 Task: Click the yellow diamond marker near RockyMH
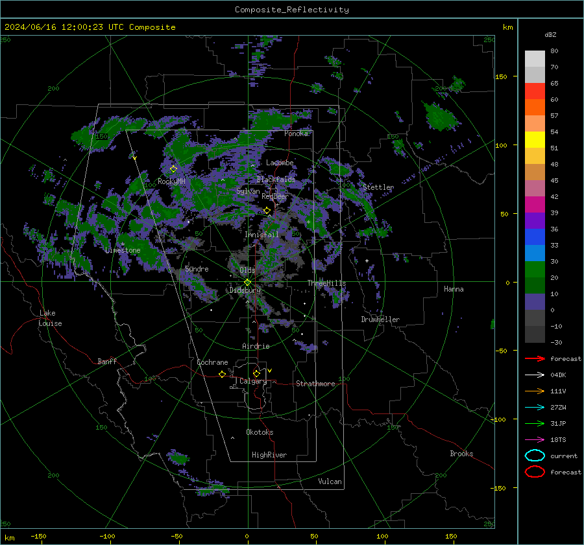click(x=173, y=169)
